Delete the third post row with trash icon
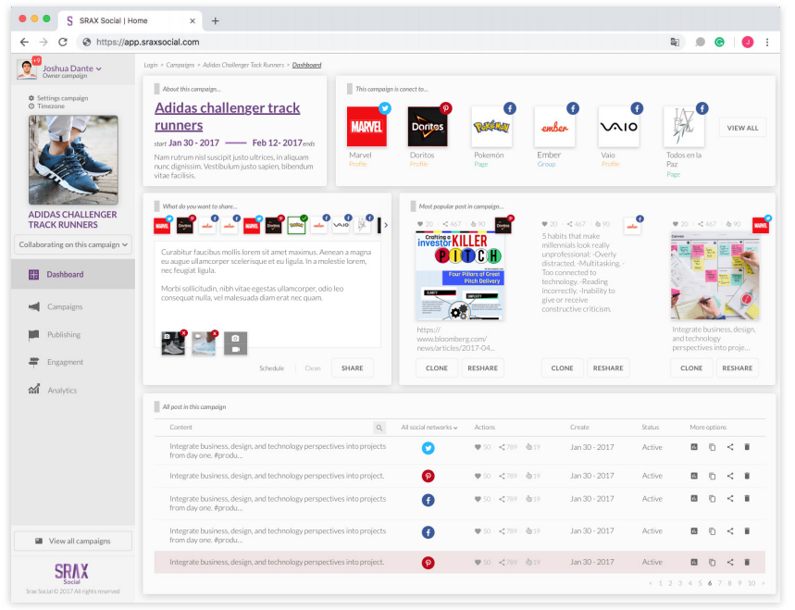795x610 pixels. coord(747,498)
